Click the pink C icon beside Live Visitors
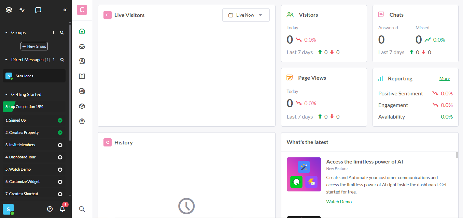 coord(108,15)
